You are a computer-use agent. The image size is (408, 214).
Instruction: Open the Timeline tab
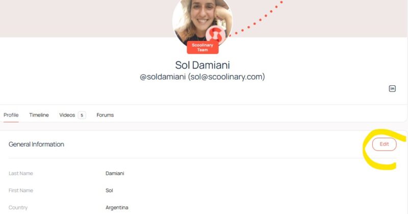coord(39,115)
